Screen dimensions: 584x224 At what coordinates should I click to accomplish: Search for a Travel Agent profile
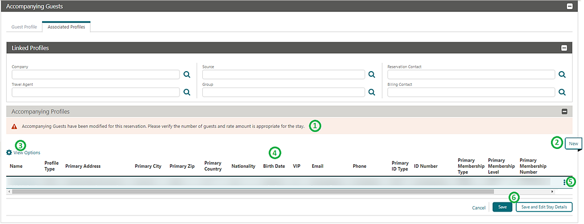187,92
